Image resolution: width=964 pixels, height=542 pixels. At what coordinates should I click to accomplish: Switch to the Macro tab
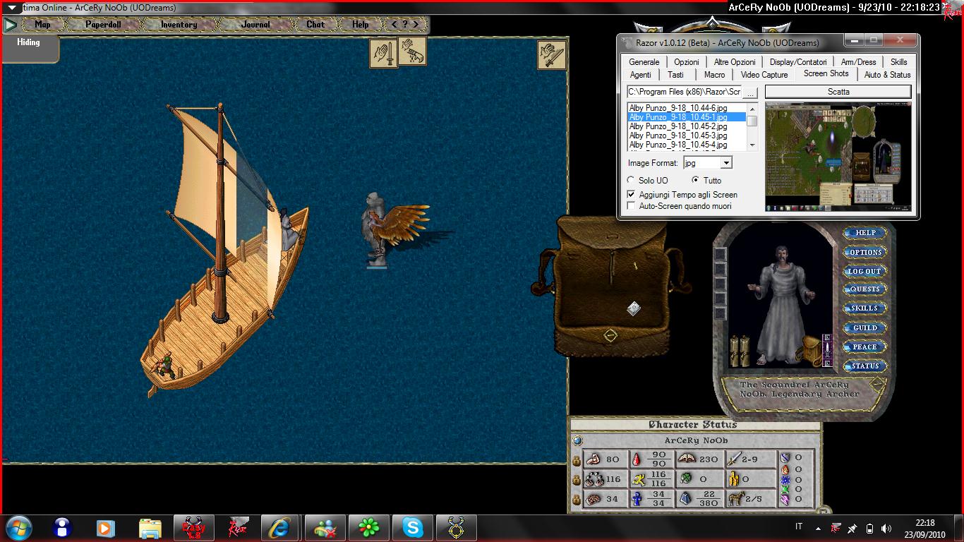714,75
